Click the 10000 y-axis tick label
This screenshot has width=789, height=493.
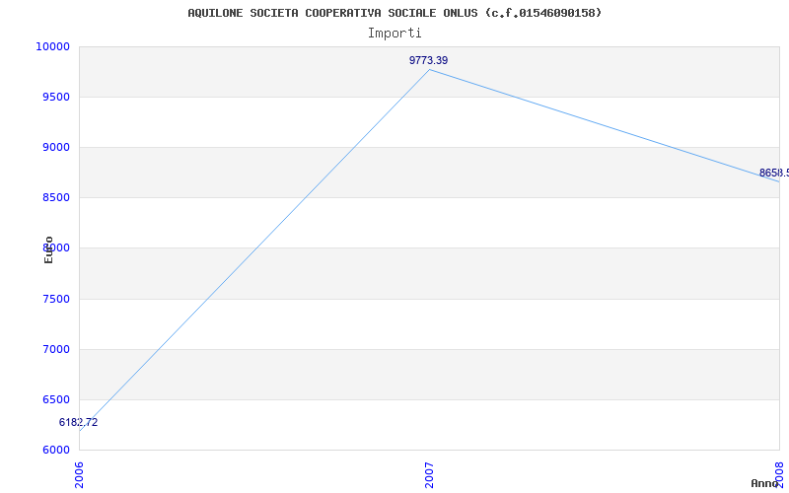pyautogui.click(x=52, y=46)
